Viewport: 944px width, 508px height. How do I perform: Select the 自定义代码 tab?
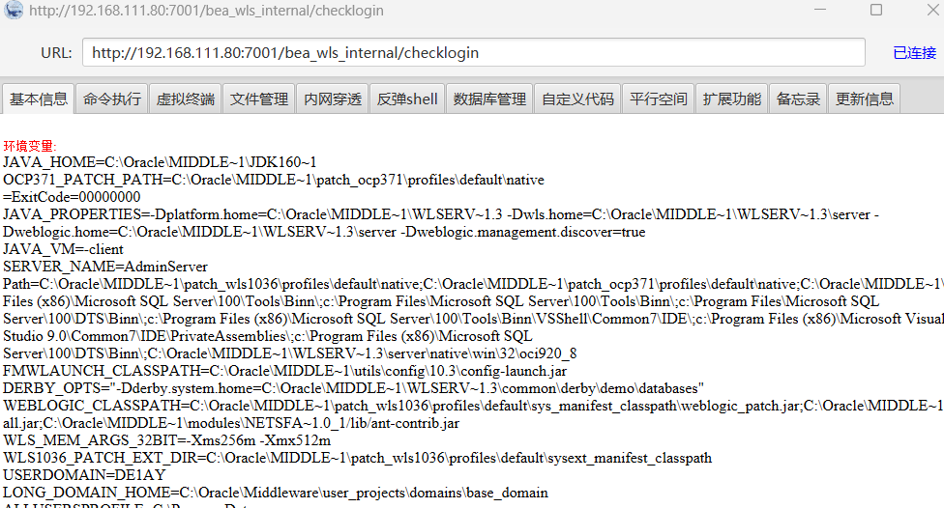pos(578,99)
